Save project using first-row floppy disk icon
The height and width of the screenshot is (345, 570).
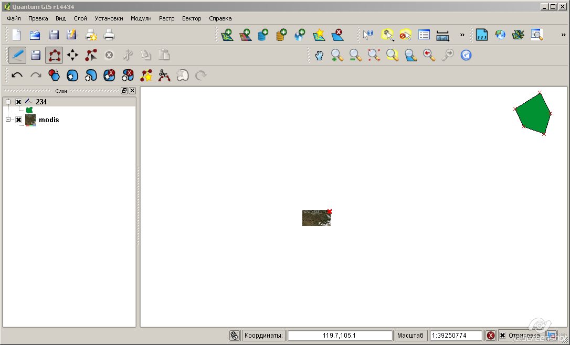coord(54,35)
